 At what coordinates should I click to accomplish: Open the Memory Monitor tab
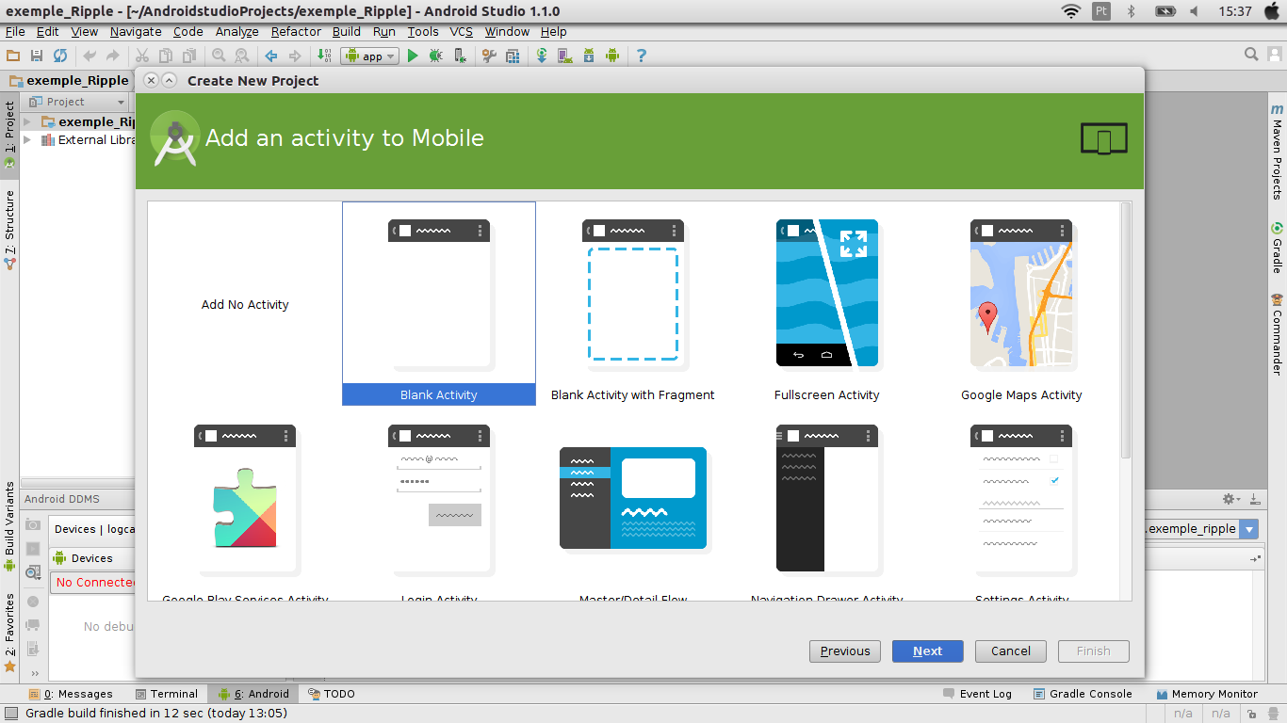click(x=1207, y=694)
